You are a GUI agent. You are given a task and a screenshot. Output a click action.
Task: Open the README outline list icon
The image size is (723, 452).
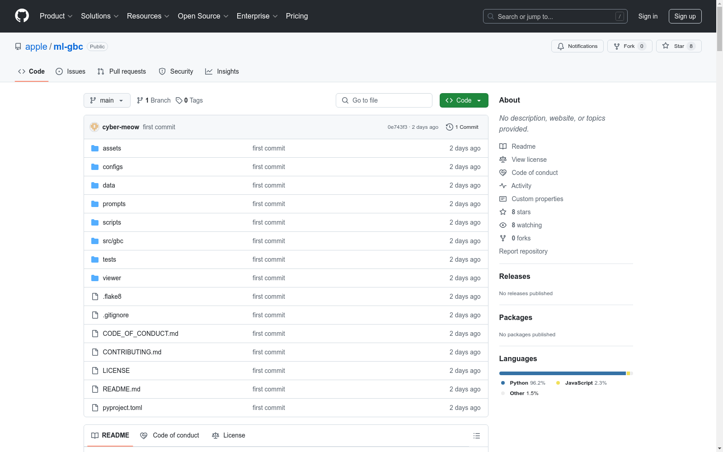click(477, 436)
